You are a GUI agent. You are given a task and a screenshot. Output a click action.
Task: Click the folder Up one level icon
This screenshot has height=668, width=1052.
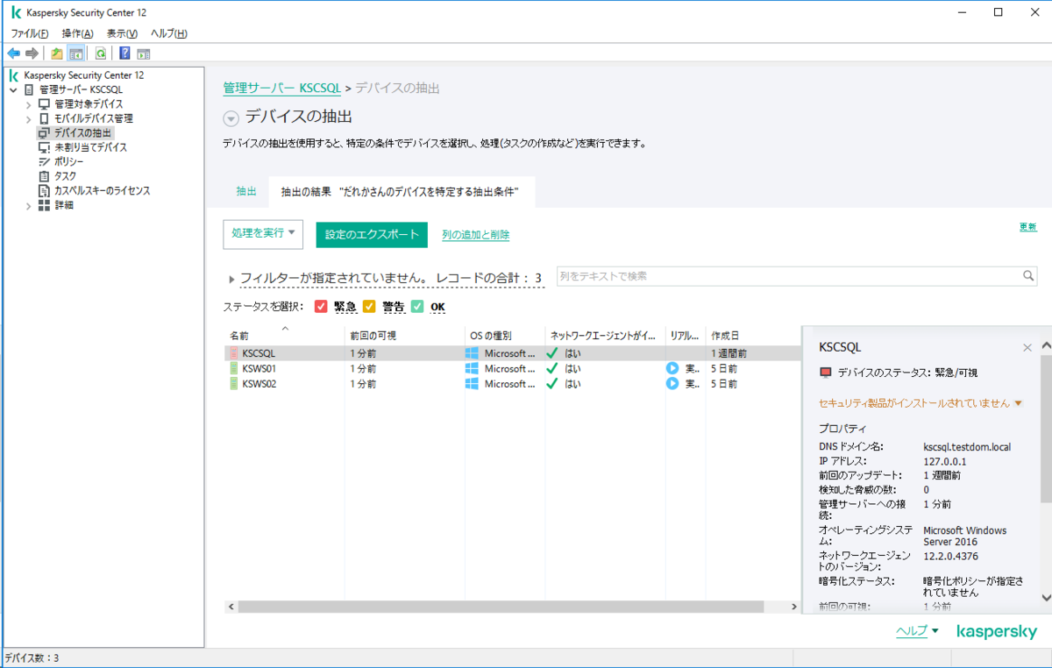[x=57, y=53]
